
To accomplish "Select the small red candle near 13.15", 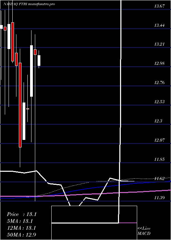I will coord(35,52).
